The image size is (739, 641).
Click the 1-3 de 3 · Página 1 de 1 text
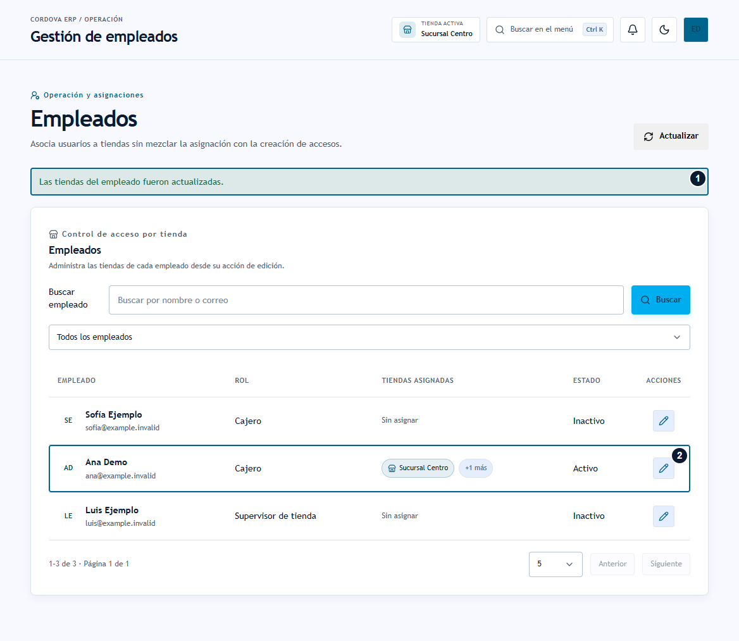coord(89,564)
